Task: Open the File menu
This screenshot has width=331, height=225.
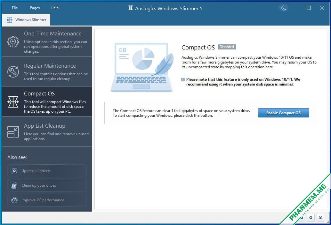Action: point(15,8)
